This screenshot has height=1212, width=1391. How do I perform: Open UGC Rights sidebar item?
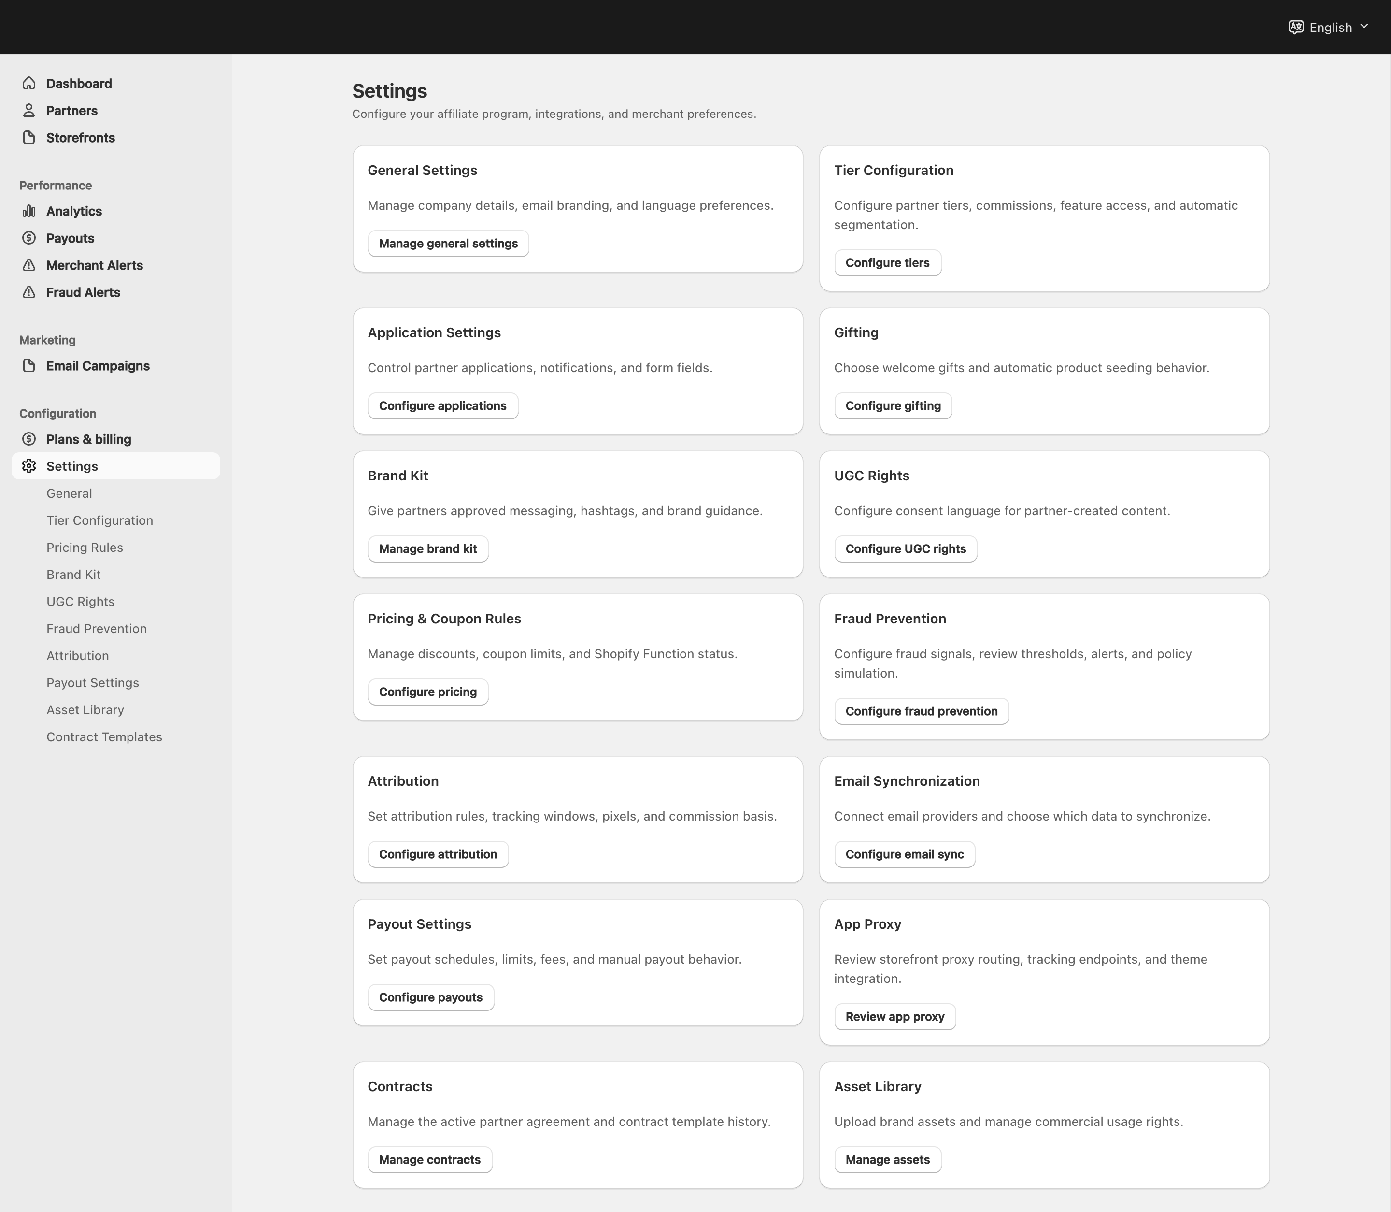pyautogui.click(x=81, y=601)
